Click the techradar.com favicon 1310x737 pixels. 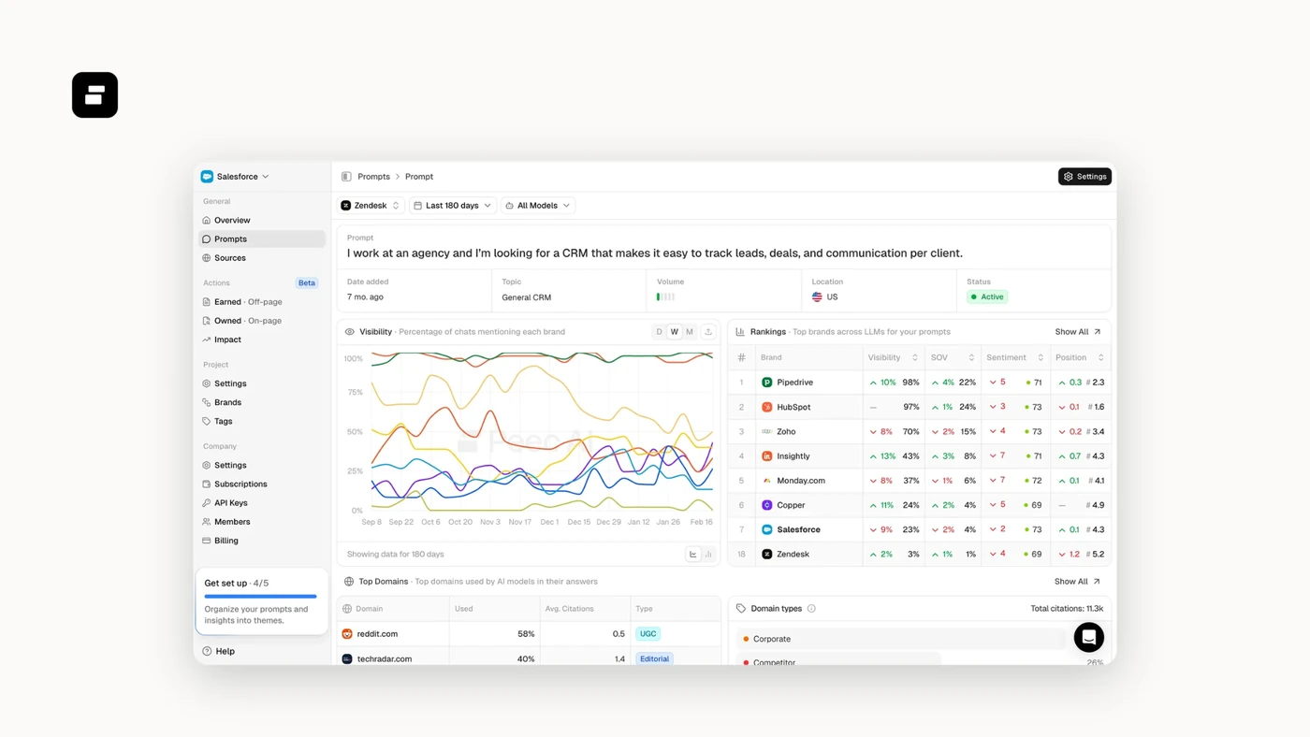347,658
